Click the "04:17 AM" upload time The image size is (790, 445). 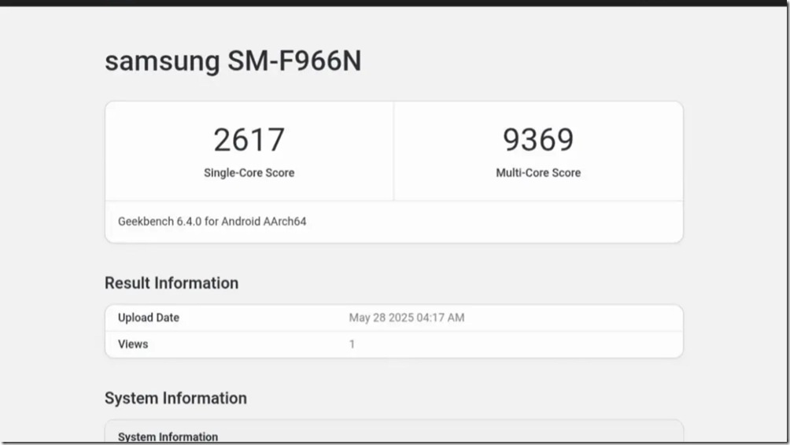pyautogui.click(x=440, y=318)
